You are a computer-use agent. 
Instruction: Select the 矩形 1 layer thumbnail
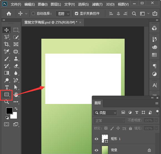point(105,139)
